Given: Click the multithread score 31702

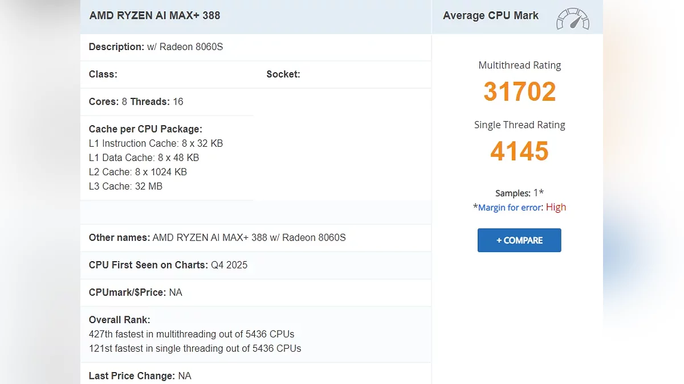Looking at the screenshot, I should [519, 92].
